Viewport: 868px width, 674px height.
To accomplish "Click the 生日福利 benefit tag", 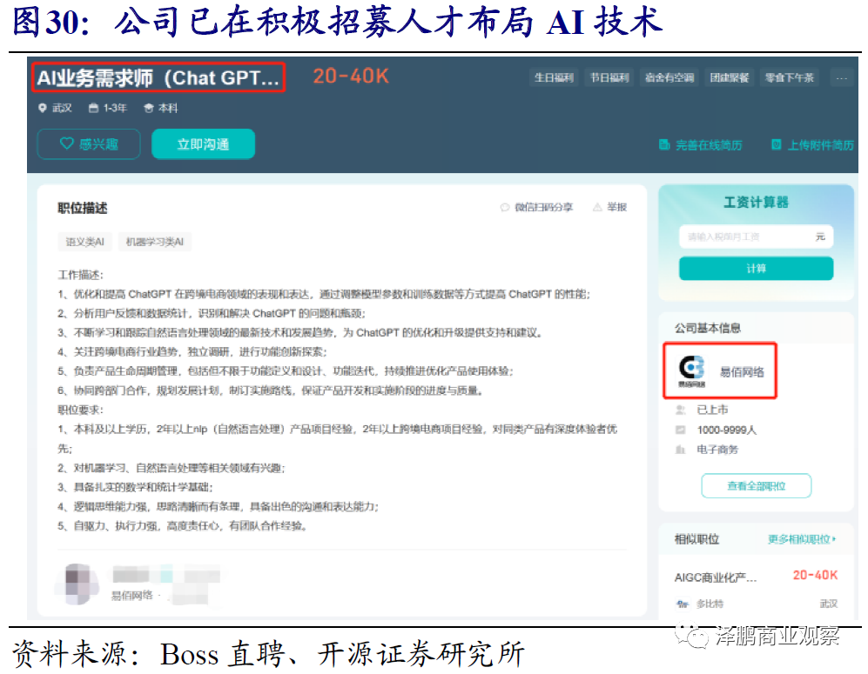I will 554,78.
